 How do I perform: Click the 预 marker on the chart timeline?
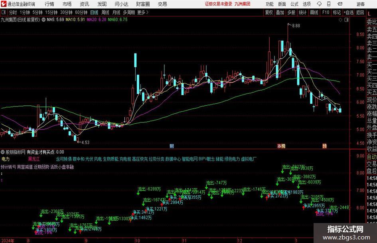pyautogui.click(x=324, y=146)
